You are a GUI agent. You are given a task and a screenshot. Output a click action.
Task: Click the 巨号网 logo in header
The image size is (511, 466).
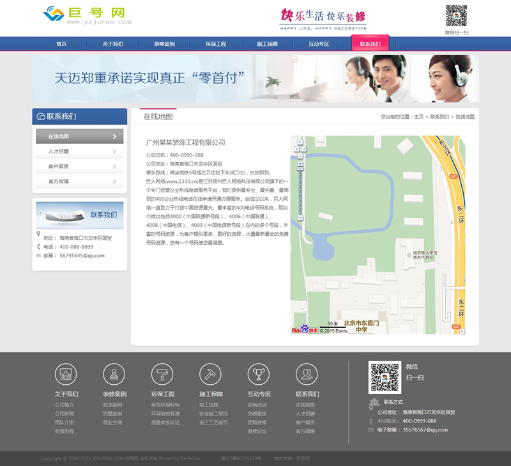(87, 15)
